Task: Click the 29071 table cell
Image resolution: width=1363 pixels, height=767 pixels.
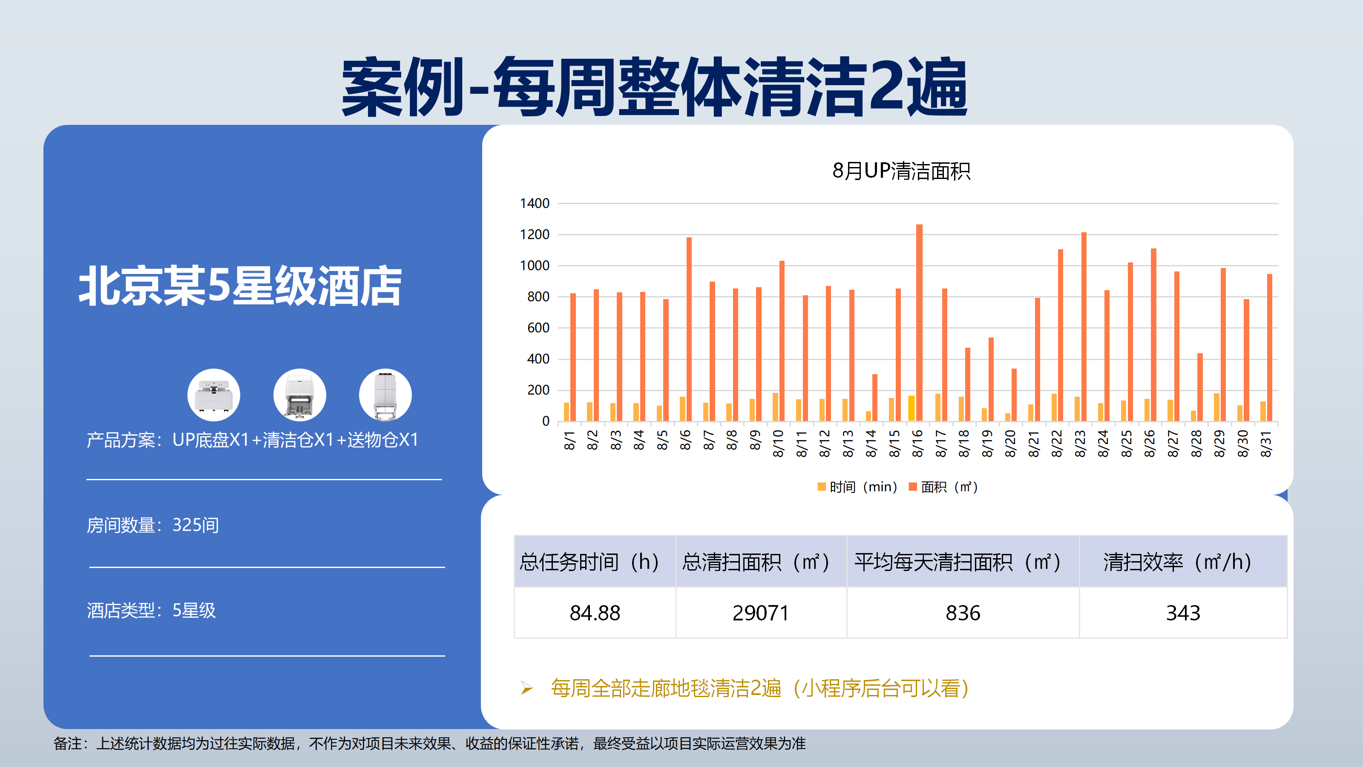Action: 760,613
